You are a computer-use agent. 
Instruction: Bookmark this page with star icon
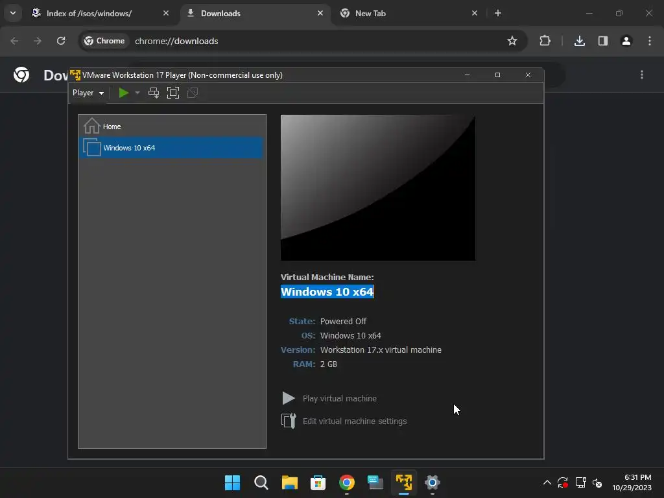coord(512,41)
